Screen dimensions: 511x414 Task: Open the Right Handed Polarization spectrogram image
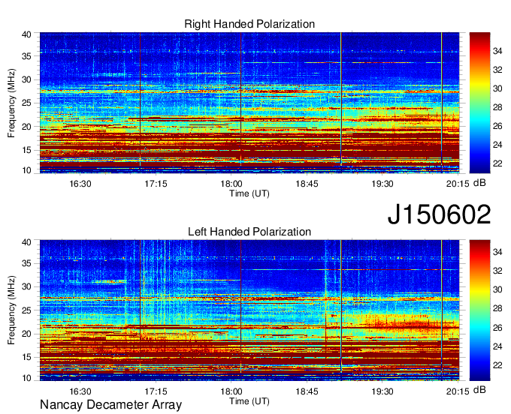tap(249, 103)
